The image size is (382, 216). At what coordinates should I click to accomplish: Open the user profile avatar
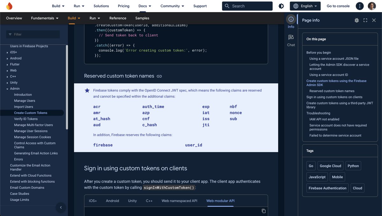pyautogui.click(x=372, y=6)
